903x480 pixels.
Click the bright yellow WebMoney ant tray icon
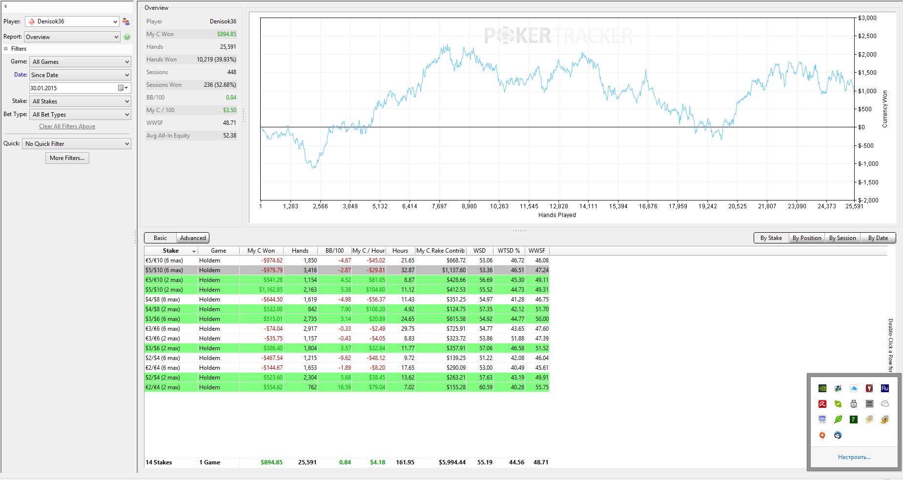(885, 420)
